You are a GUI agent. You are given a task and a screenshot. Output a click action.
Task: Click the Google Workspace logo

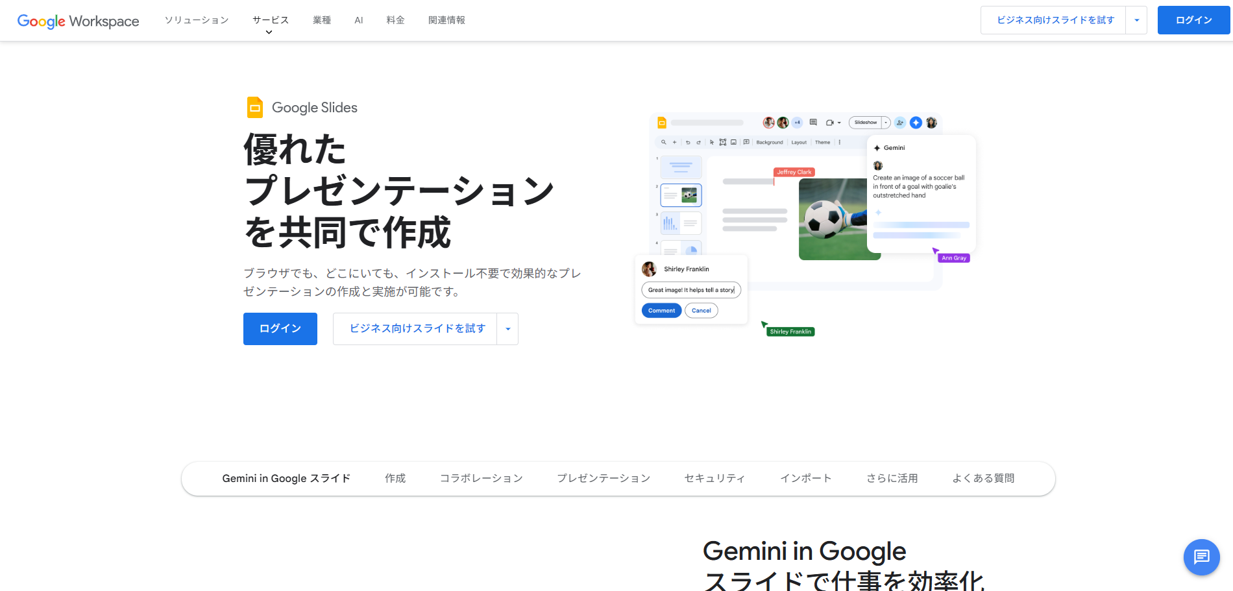coord(78,21)
